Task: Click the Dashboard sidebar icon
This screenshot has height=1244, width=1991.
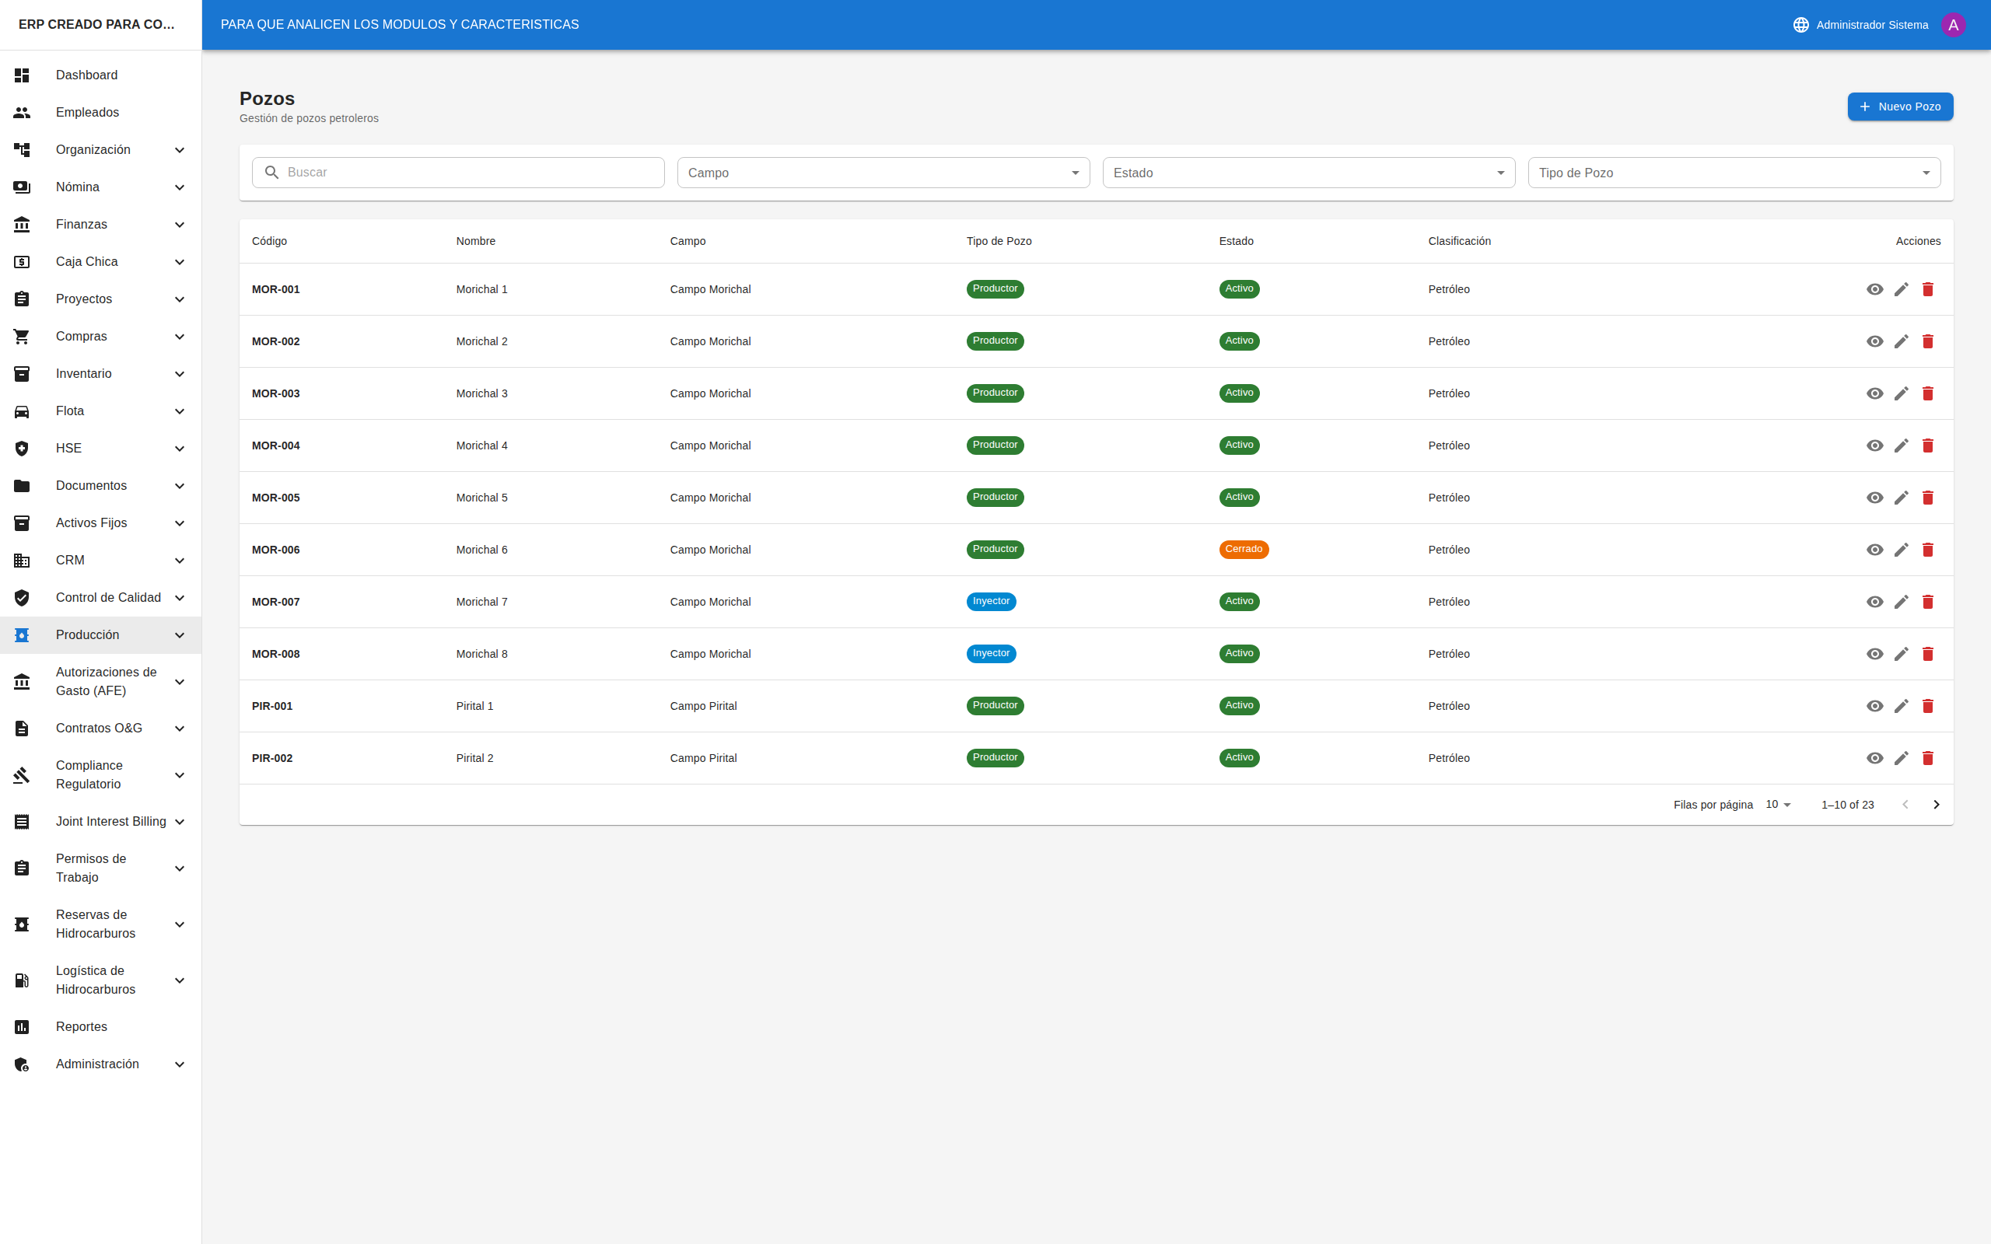Action: click(x=23, y=75)
